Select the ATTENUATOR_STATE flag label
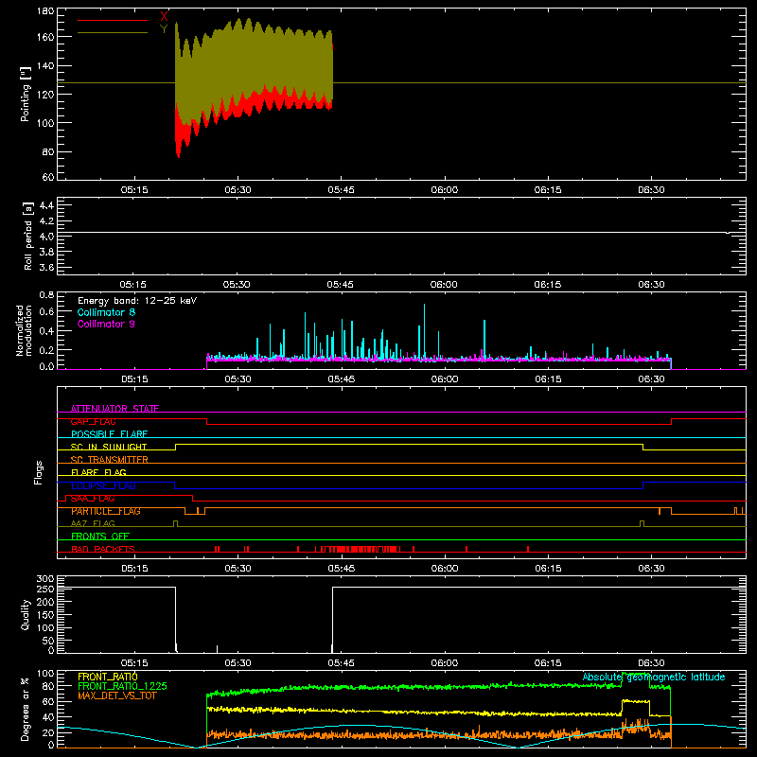 pos(114,409)
